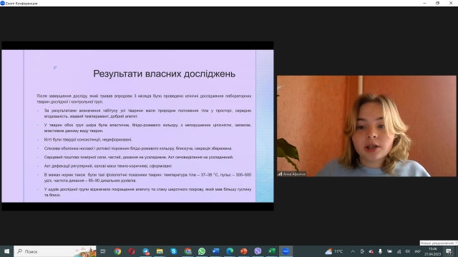Viewport: 458px width, 257px height.
Task: Switch to PowerPoint on the taskbar
Action: 244,251
